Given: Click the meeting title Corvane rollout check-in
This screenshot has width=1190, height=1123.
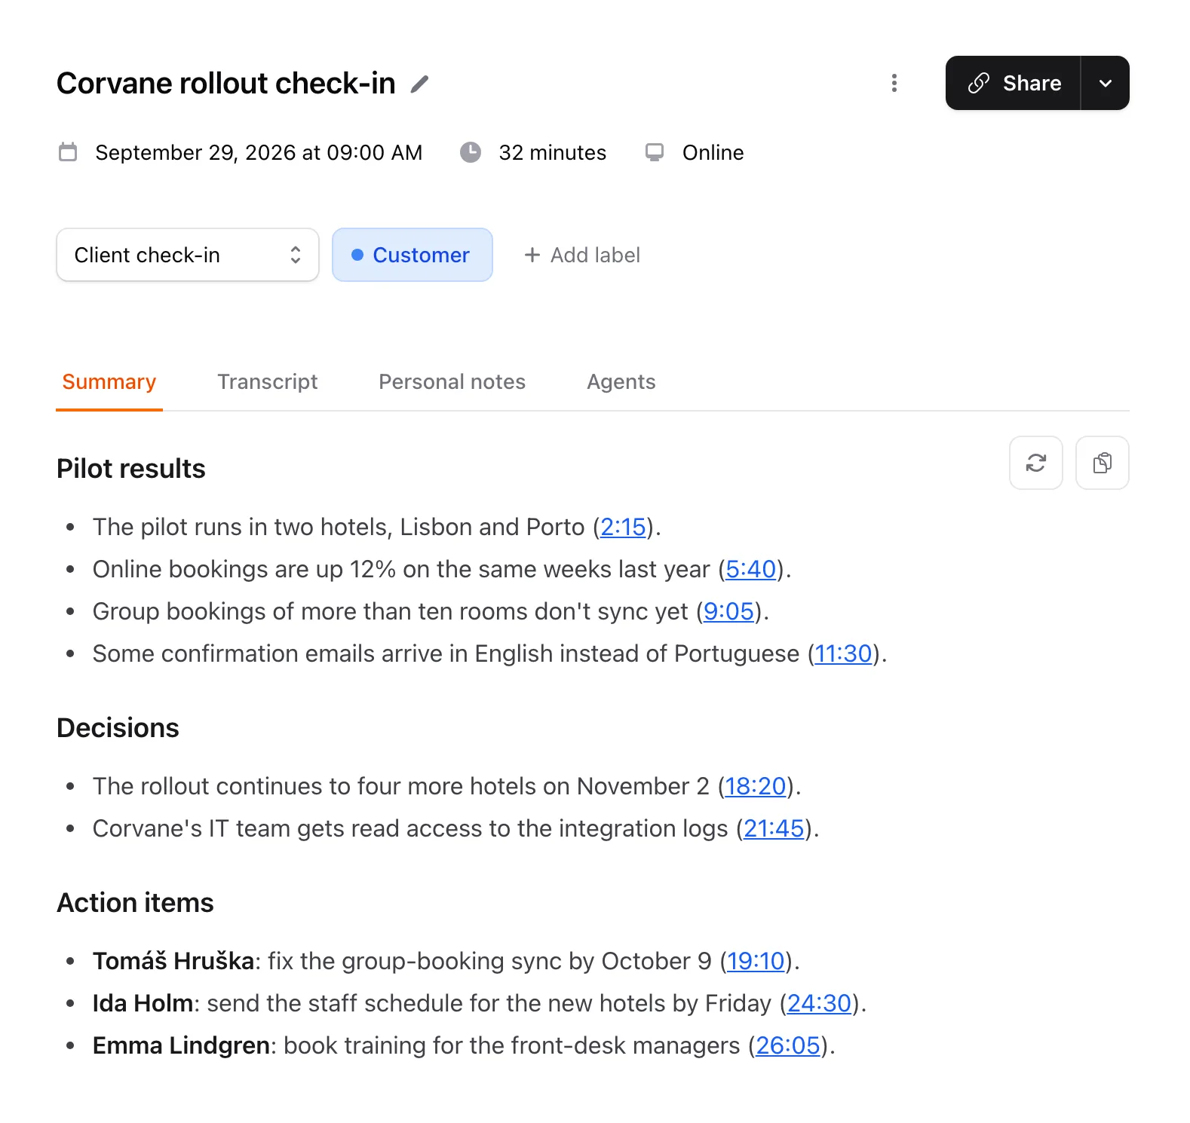Looking at the screenshot, I should pos(226,84).
